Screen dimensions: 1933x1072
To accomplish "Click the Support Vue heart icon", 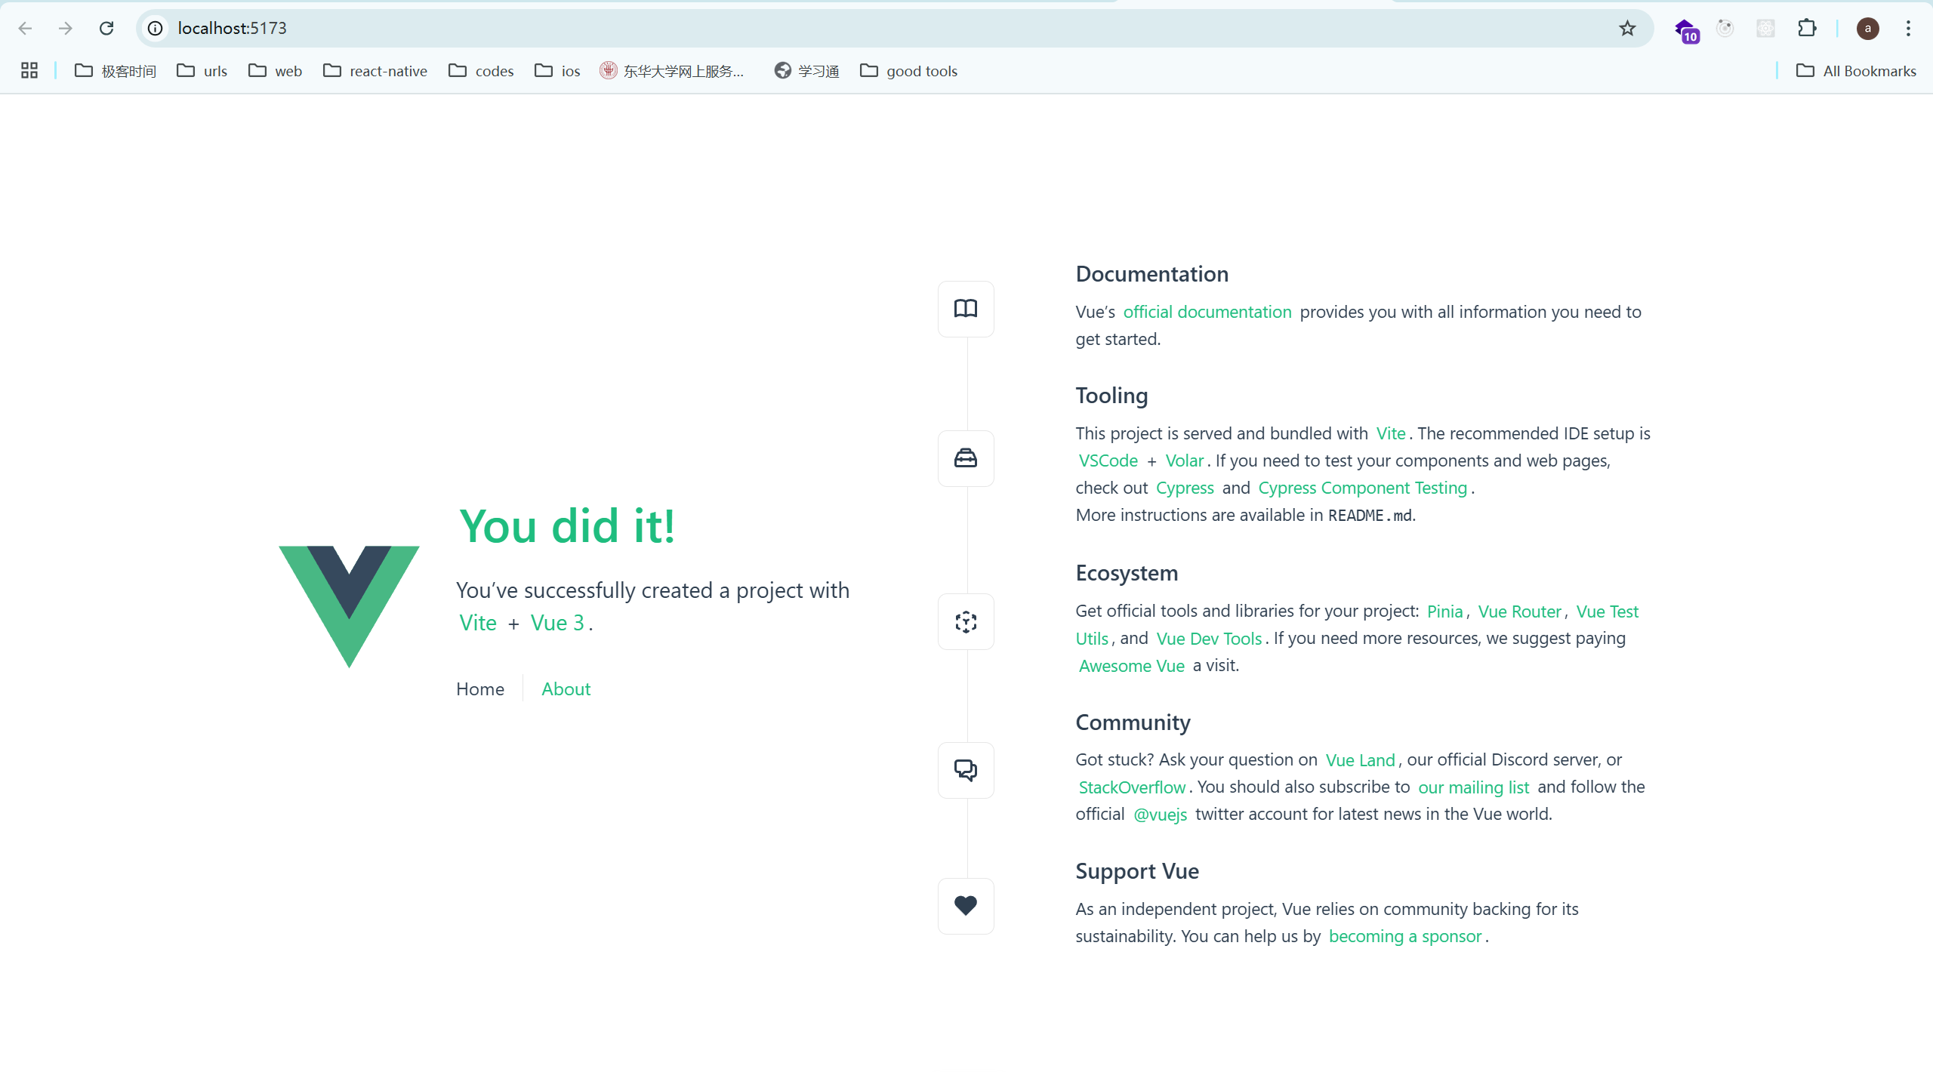I will pos(966,906).
